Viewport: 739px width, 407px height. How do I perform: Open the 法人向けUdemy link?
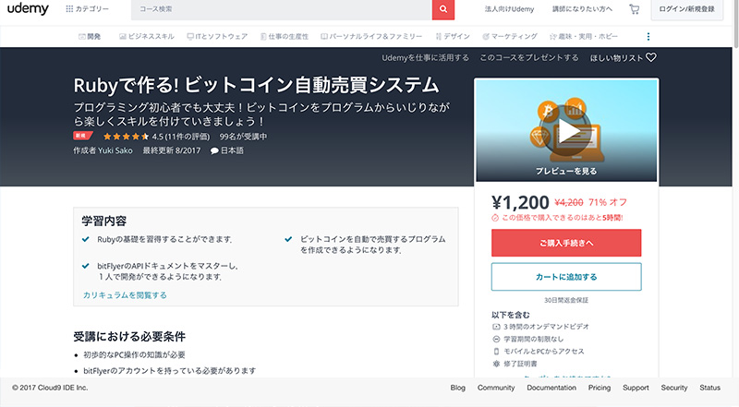click(x=509, y=9)
